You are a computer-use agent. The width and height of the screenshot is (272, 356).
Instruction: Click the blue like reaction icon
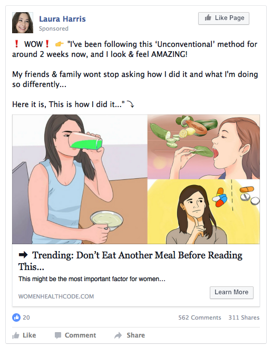coord(16,317)
